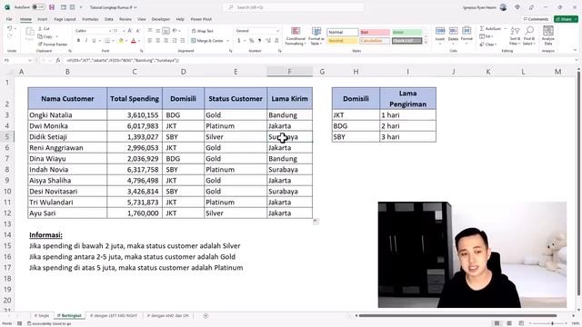Open the Developer ribbon tab
Viewport: 582px width, 327px height.
[x=161, y=19]
